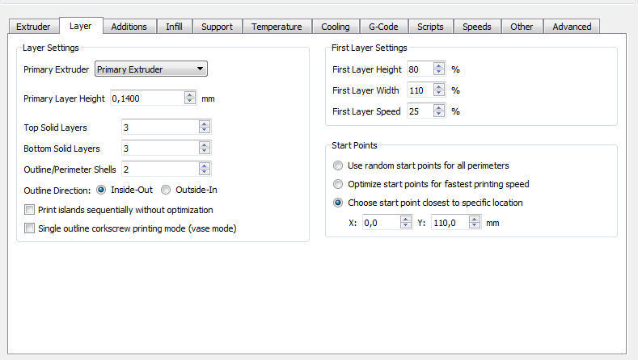This screenshot has height=360, width=638.
Task: Open the Temperature tab
Action: point(277,27)
